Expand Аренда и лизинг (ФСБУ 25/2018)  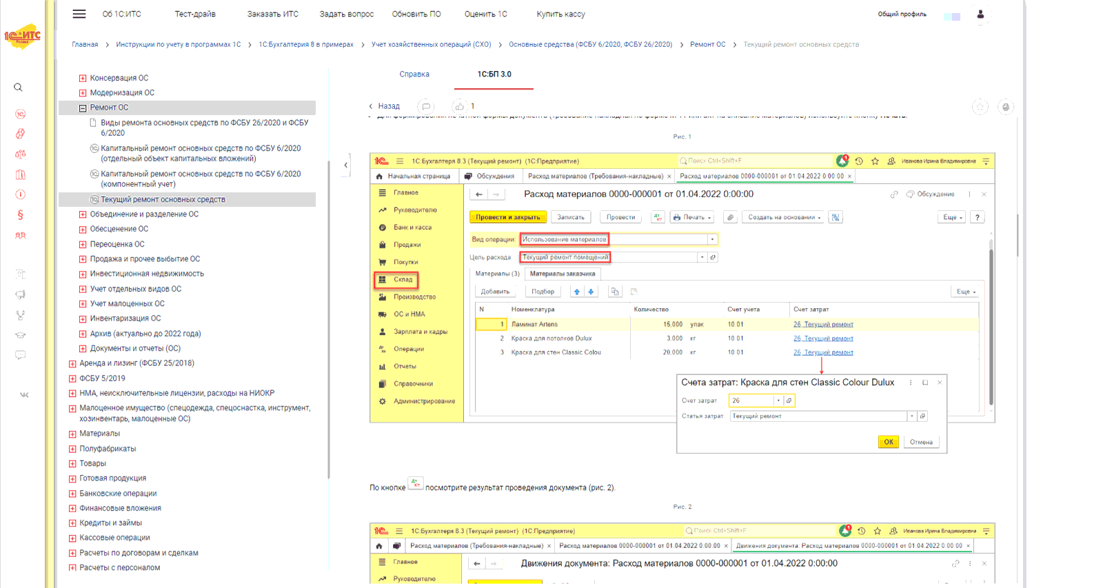72,364
